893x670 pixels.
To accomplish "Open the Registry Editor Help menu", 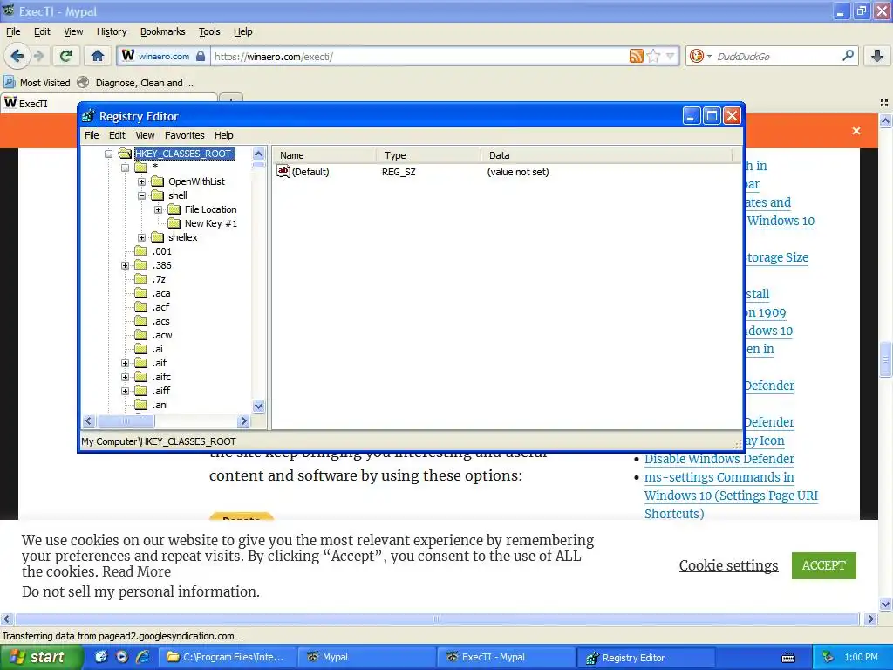I will tap(224, 135).
